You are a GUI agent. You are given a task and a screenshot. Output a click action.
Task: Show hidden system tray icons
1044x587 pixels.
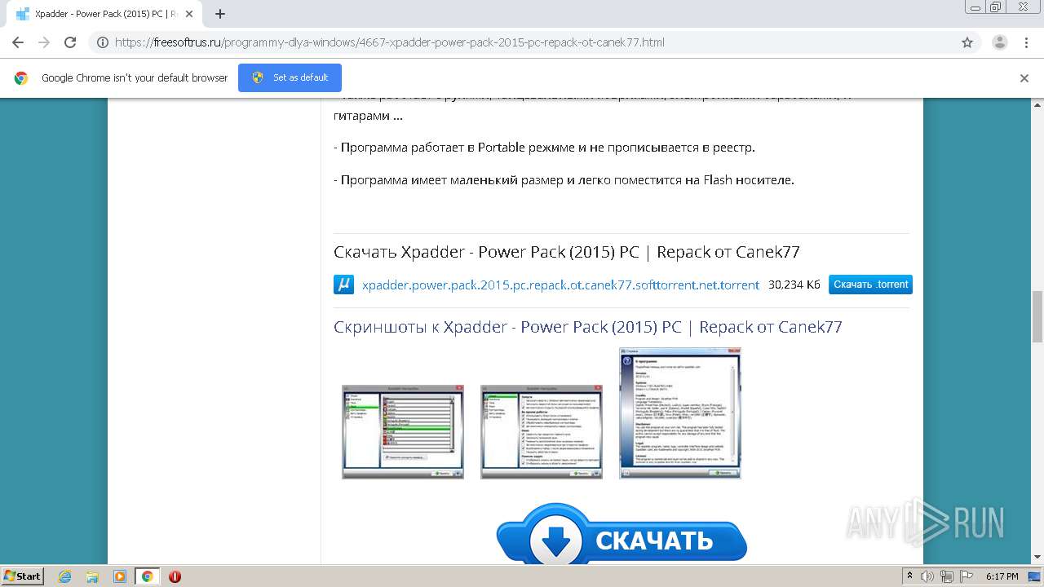pyautogui.click(x=909, y=576)
